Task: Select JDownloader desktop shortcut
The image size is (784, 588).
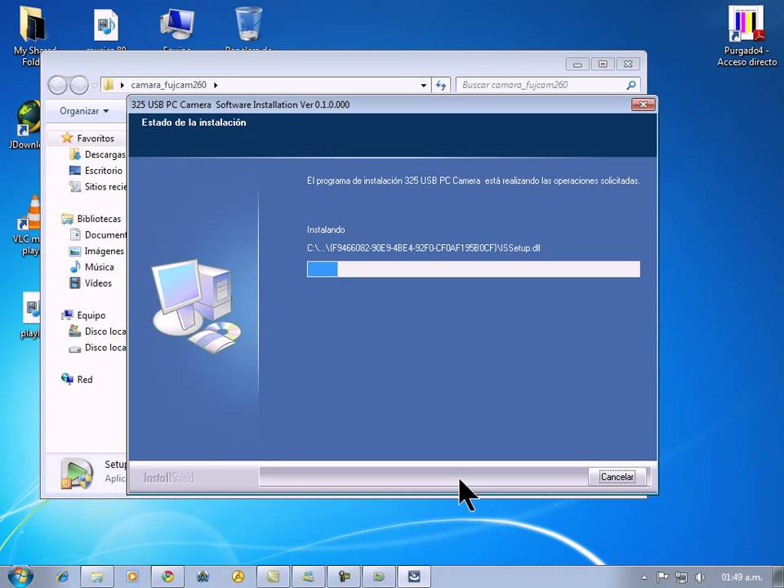Action: click(26, 125)
